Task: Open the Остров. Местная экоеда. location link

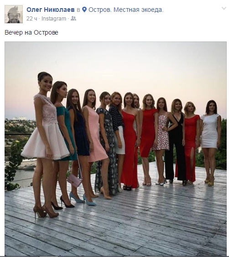Action: click(x=126, y=10)
